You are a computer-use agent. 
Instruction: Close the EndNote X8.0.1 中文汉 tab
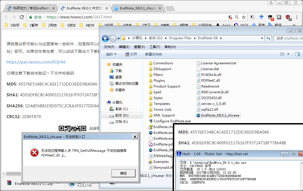click(107, 8)
